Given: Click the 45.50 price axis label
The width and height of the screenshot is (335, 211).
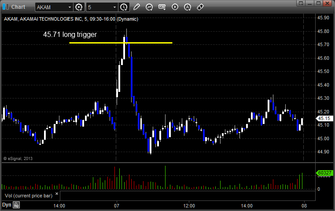Looking at the screenshot, I should click(323, 72).
